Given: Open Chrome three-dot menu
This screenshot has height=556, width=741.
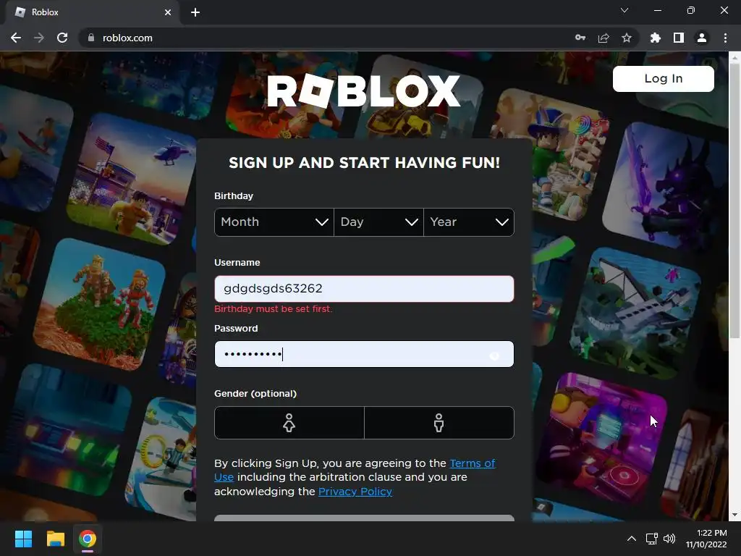Looking at the screenshot, I should pyautogui.click(x=725, y=38).
